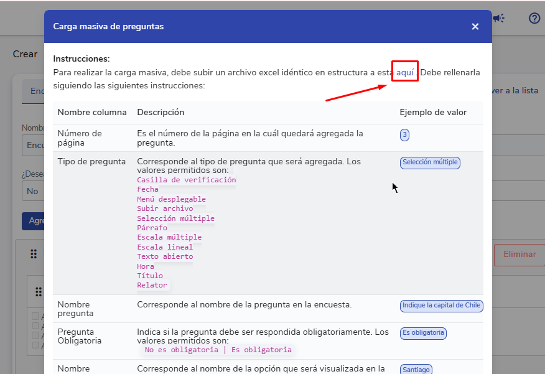Click the 'Santiago' example value badge
Viewport: 545px width, 374px height.
click(x=416, y=370)
